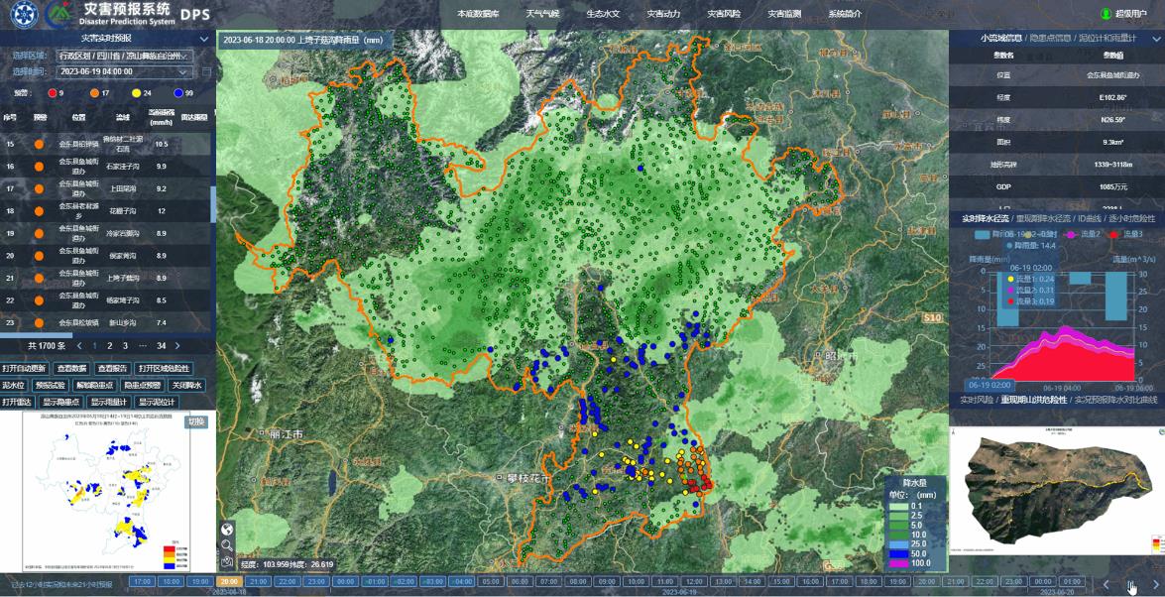Select the 21:00 timeline marker
Screen dimensions: 1165x597
(x=259, y=581)
